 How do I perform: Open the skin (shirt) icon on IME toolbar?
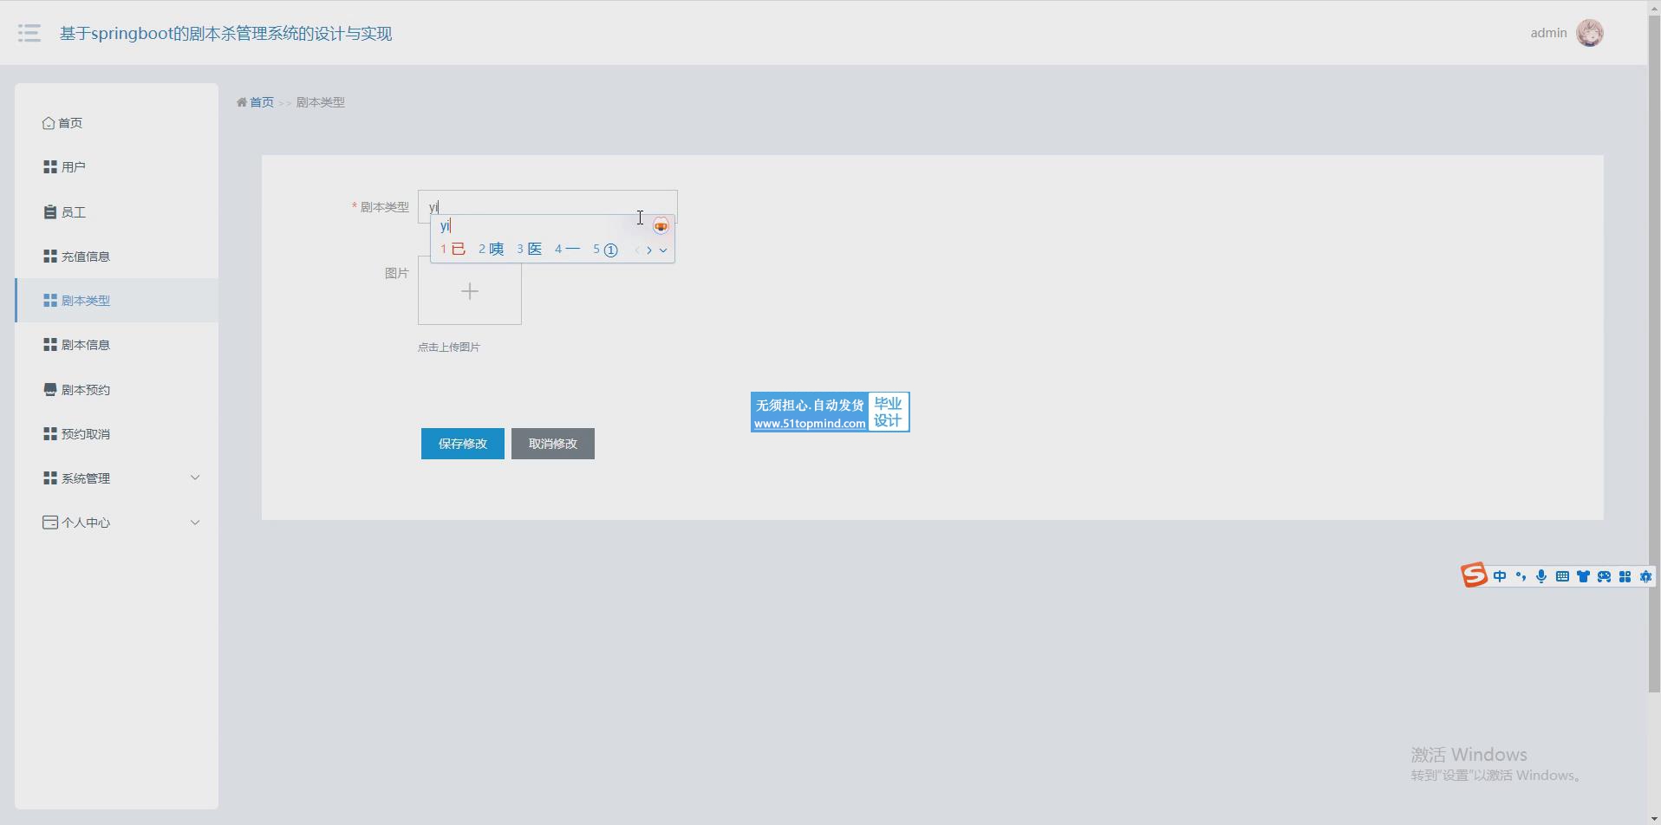1583,576
